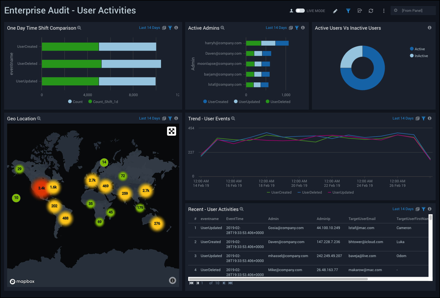Jump to the last page of table results
440x298 pixels.
pos(230,283)
